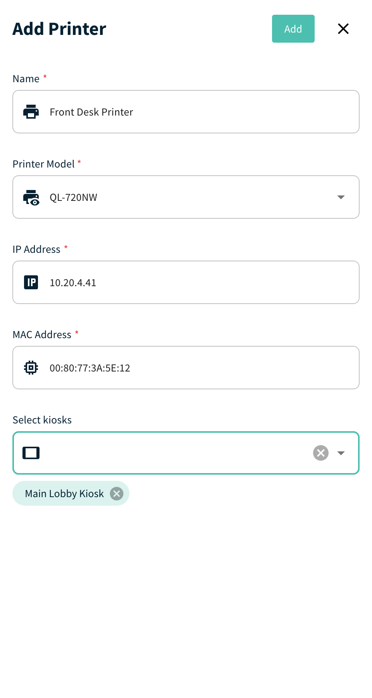Close the Add Printer panel

(x=343, y=29)
